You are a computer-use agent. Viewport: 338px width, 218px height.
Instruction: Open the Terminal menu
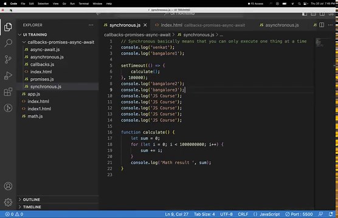84,4
